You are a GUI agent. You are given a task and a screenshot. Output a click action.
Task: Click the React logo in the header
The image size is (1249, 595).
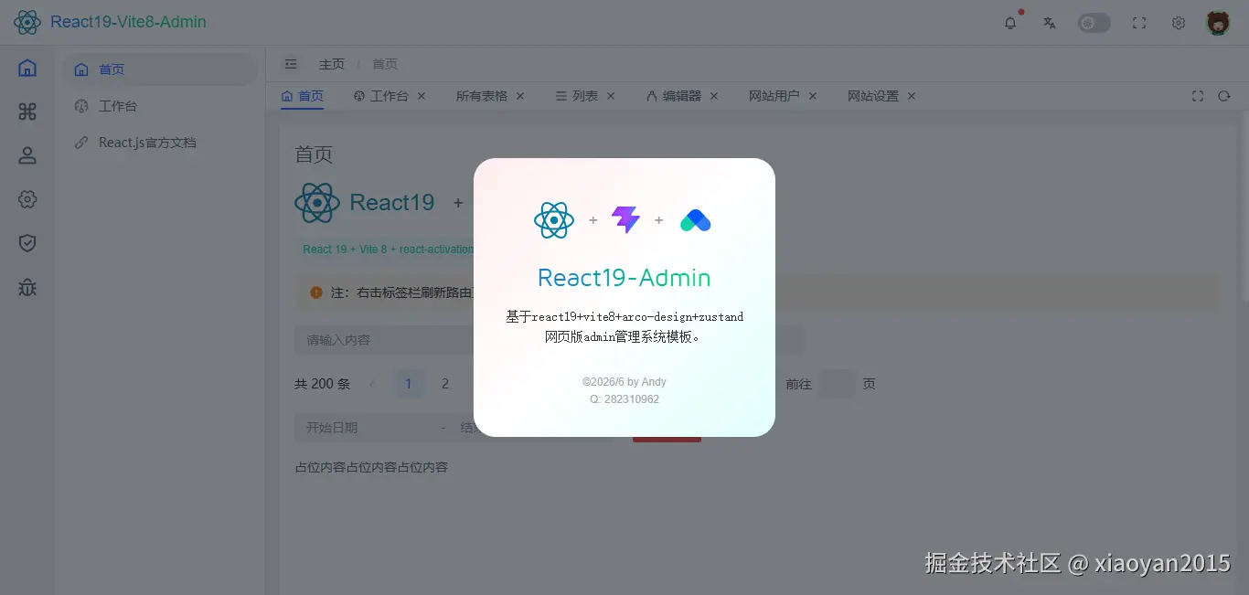pos(27,22)
